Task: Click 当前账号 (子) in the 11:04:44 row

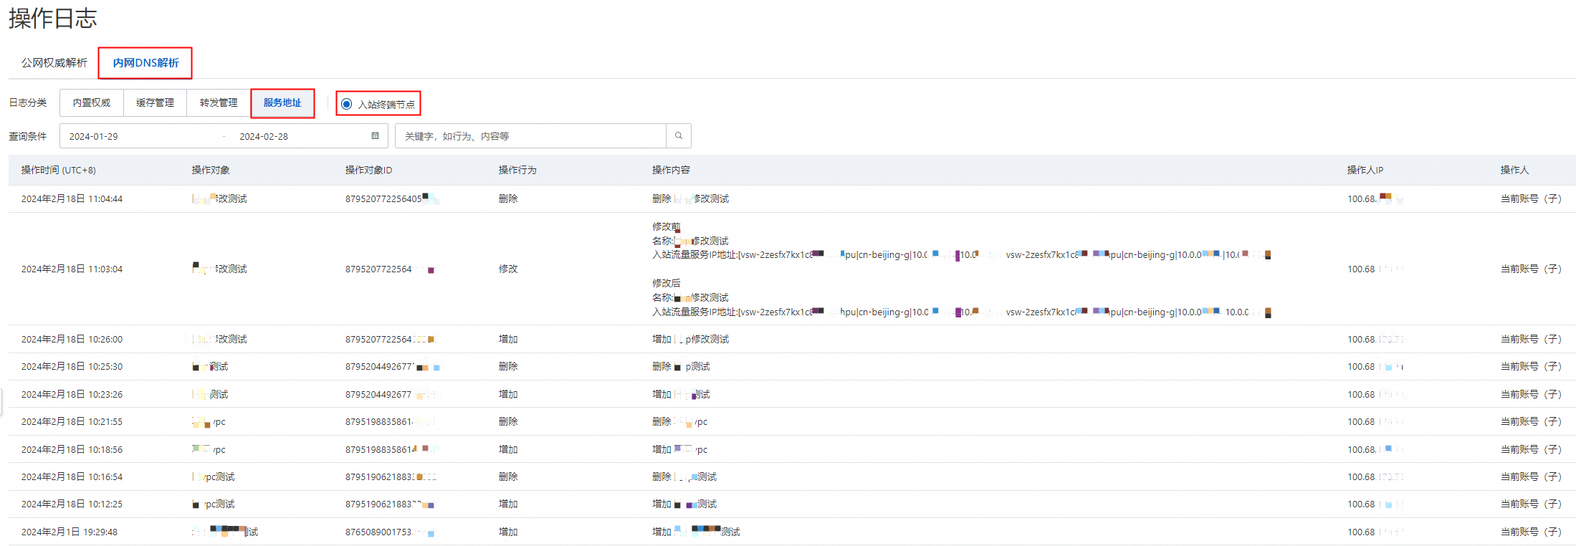Action: [x=1531, y=198]
